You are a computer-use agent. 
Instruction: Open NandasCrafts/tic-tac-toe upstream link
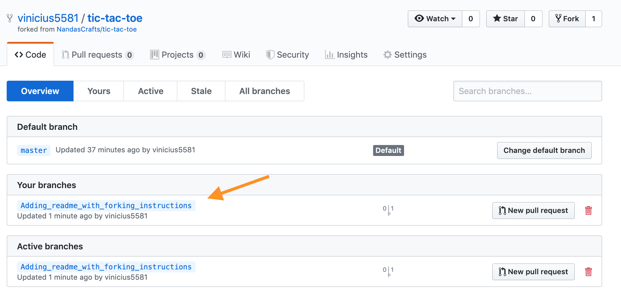pyautogui.click(x=97, y=29)
